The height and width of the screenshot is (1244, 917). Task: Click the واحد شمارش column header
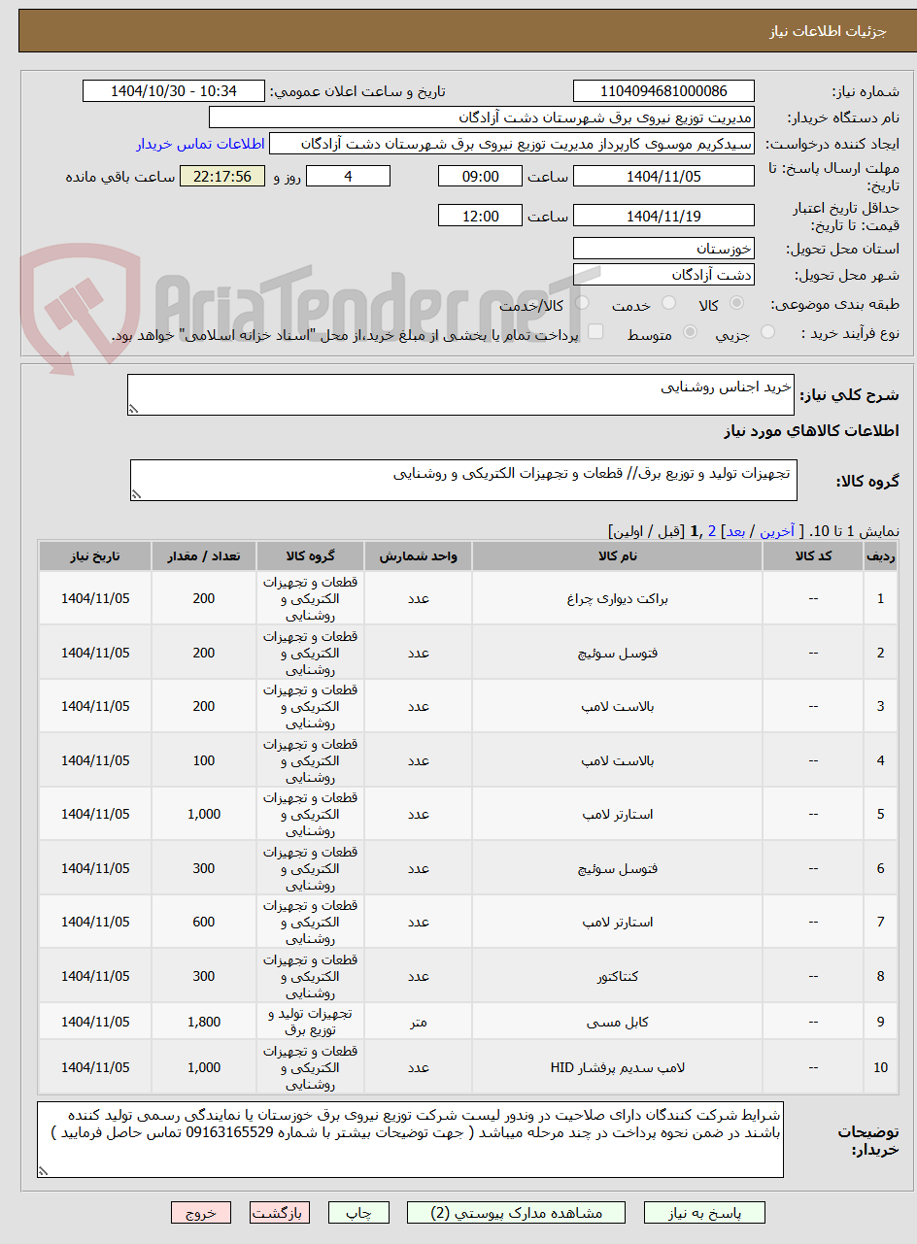point(418,556)
